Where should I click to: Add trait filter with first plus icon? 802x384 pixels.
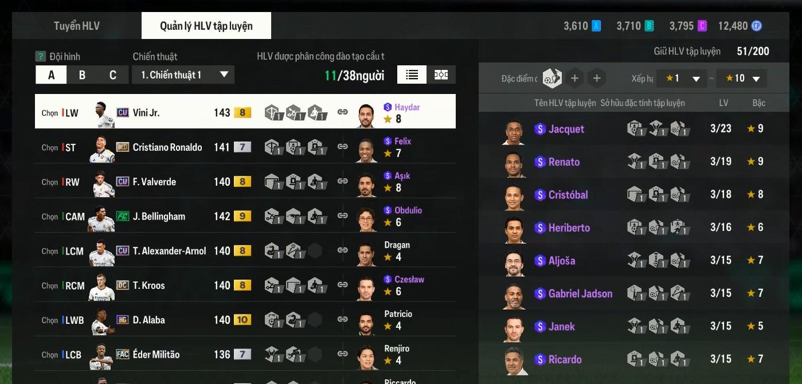pos(575,79)
